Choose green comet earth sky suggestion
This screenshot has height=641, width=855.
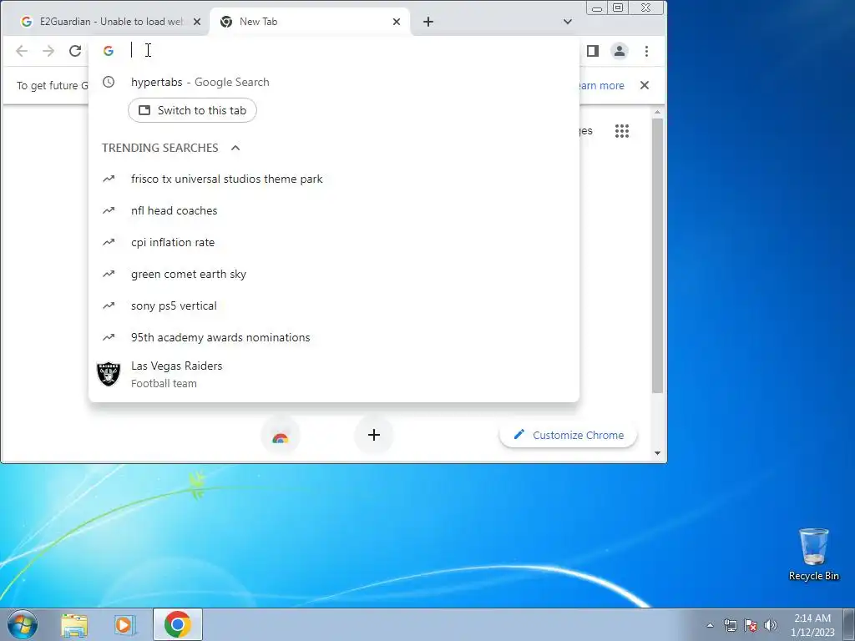click(x=334, y=274)
